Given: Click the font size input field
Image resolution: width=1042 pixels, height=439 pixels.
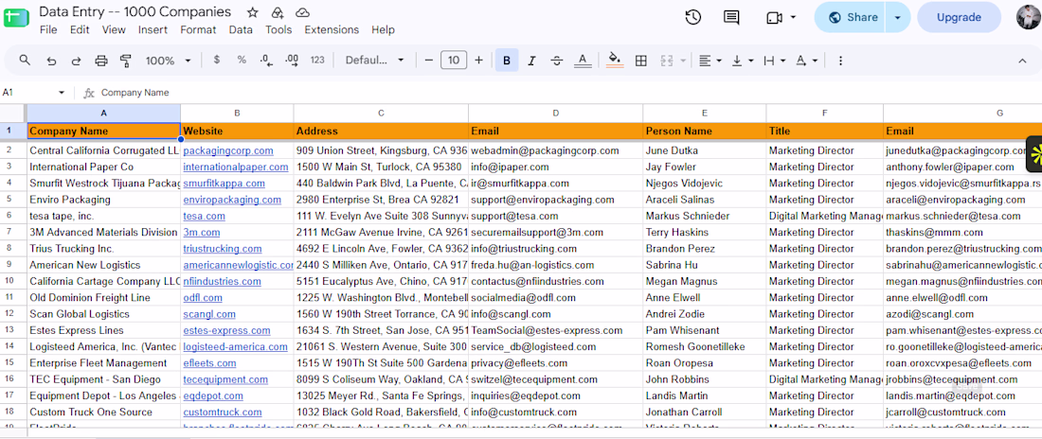Looking at the screenshot, I should click(453, 61).
